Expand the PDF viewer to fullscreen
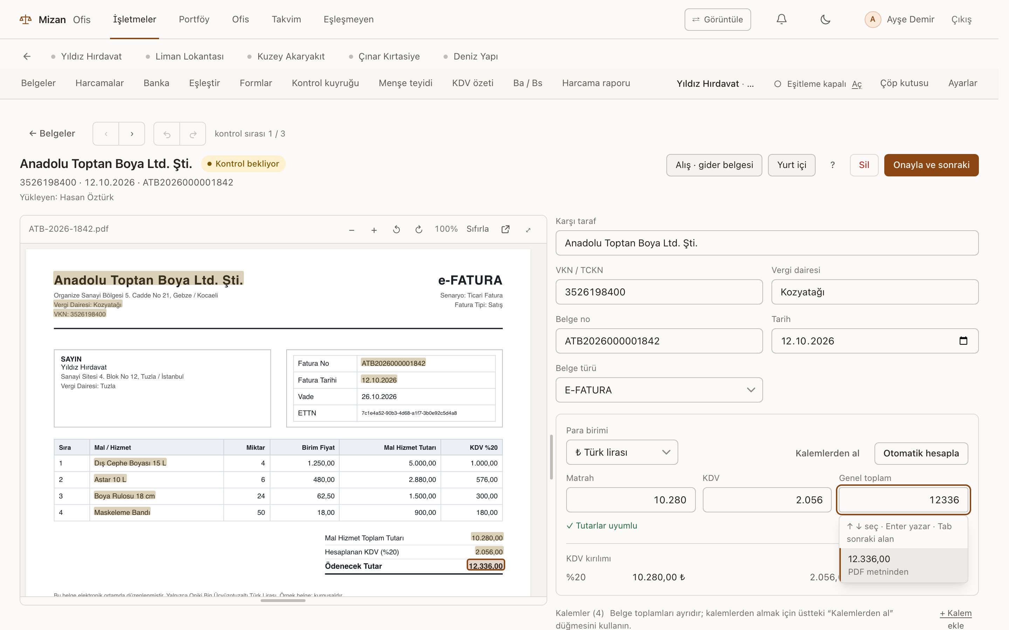 click(528, 230)
